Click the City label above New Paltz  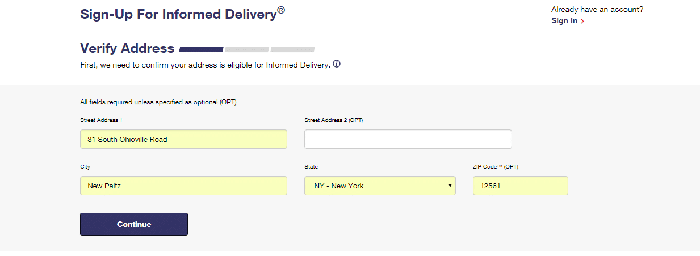pos(85,167)
